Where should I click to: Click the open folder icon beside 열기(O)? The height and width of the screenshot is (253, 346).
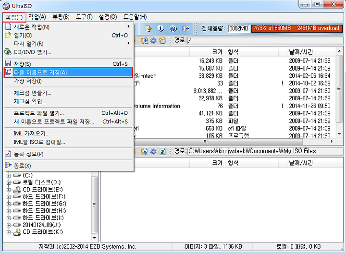click(x=8, y=35)
